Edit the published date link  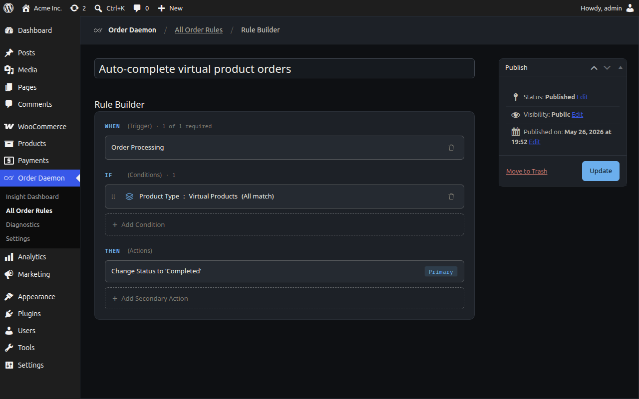point(534,142)
